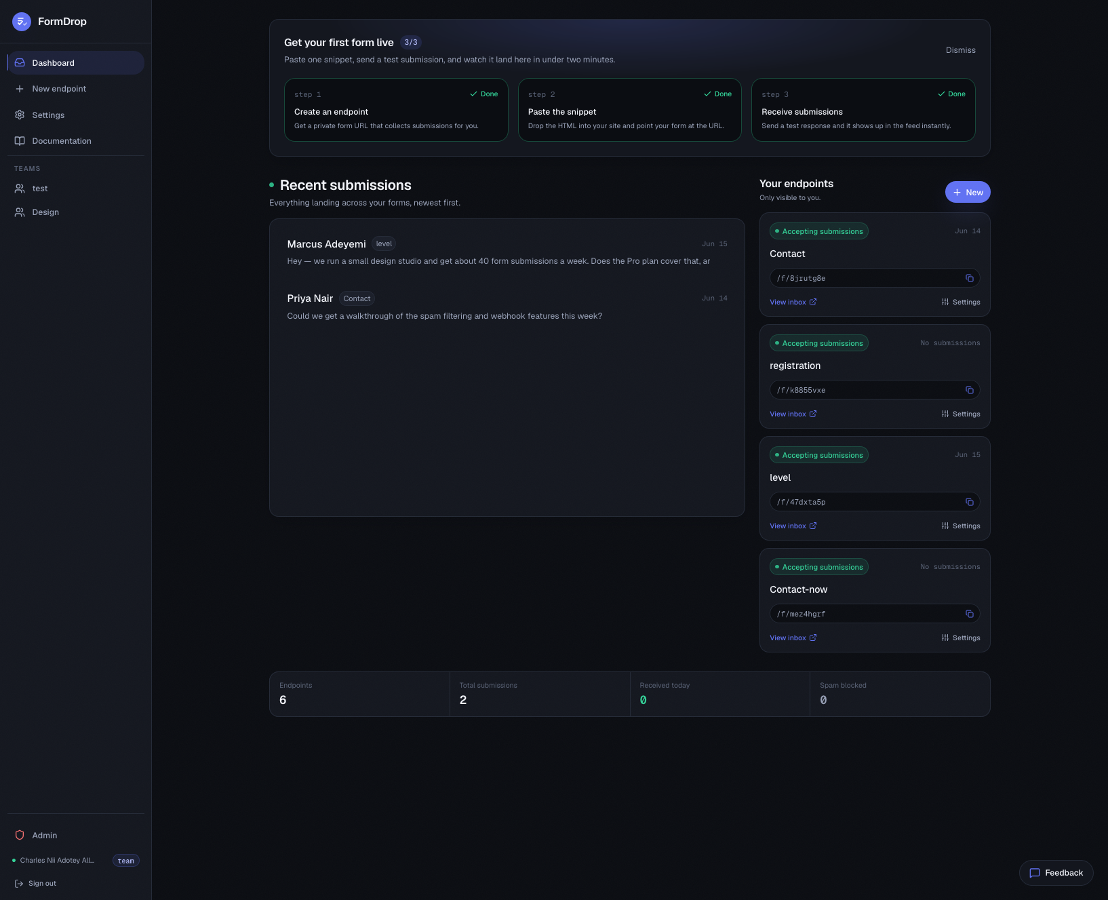
Task: Click the /f/47dxta5p URL field
Action: (x=875, y=503)
